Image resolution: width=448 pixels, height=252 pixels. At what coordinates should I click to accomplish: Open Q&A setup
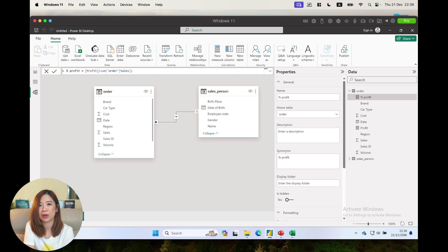pos(281,53)
